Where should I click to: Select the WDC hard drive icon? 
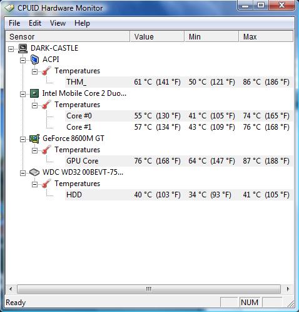pos(34,172)
